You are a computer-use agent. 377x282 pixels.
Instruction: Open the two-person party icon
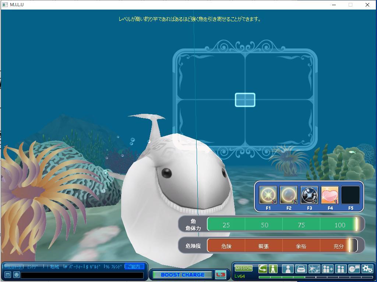point(341,269)
